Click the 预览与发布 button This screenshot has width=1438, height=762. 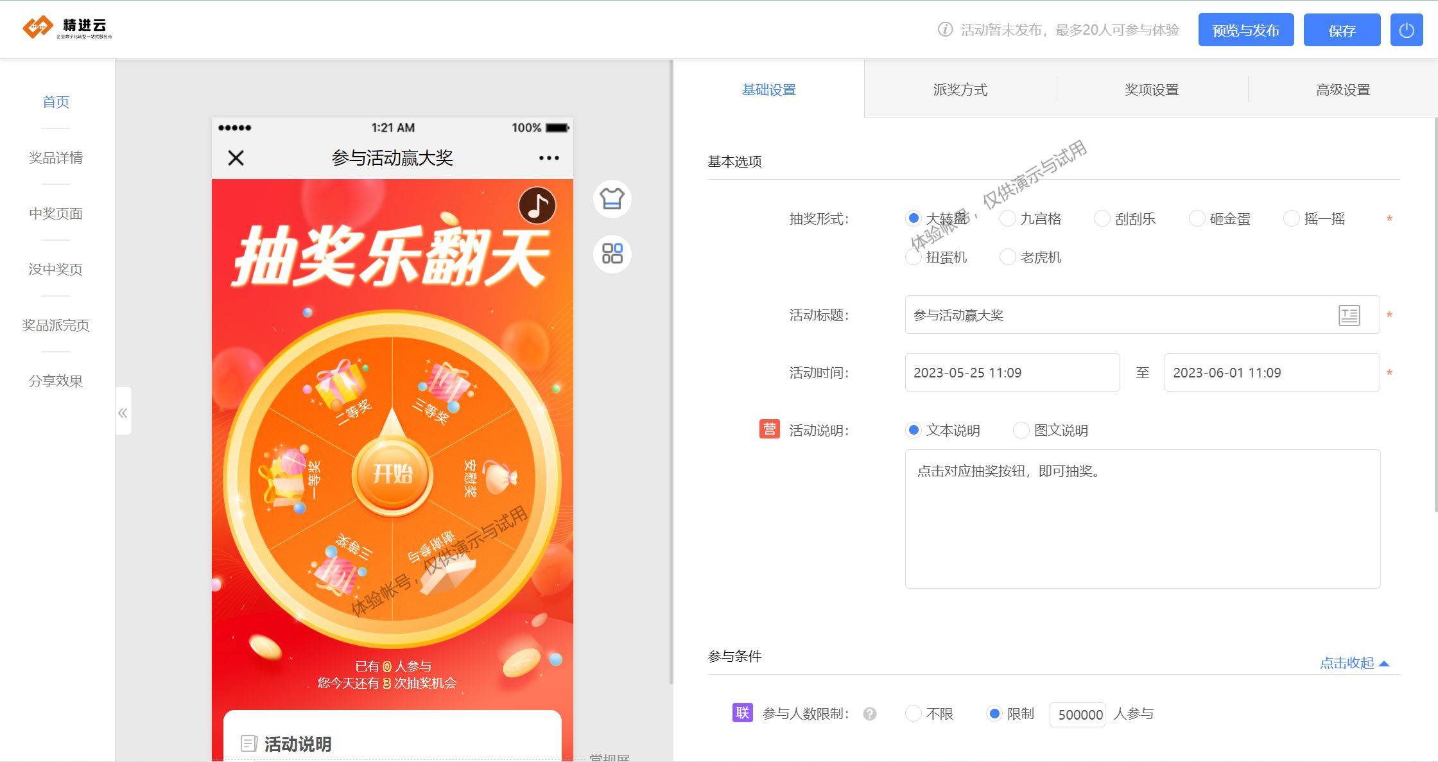point(1245,30)
